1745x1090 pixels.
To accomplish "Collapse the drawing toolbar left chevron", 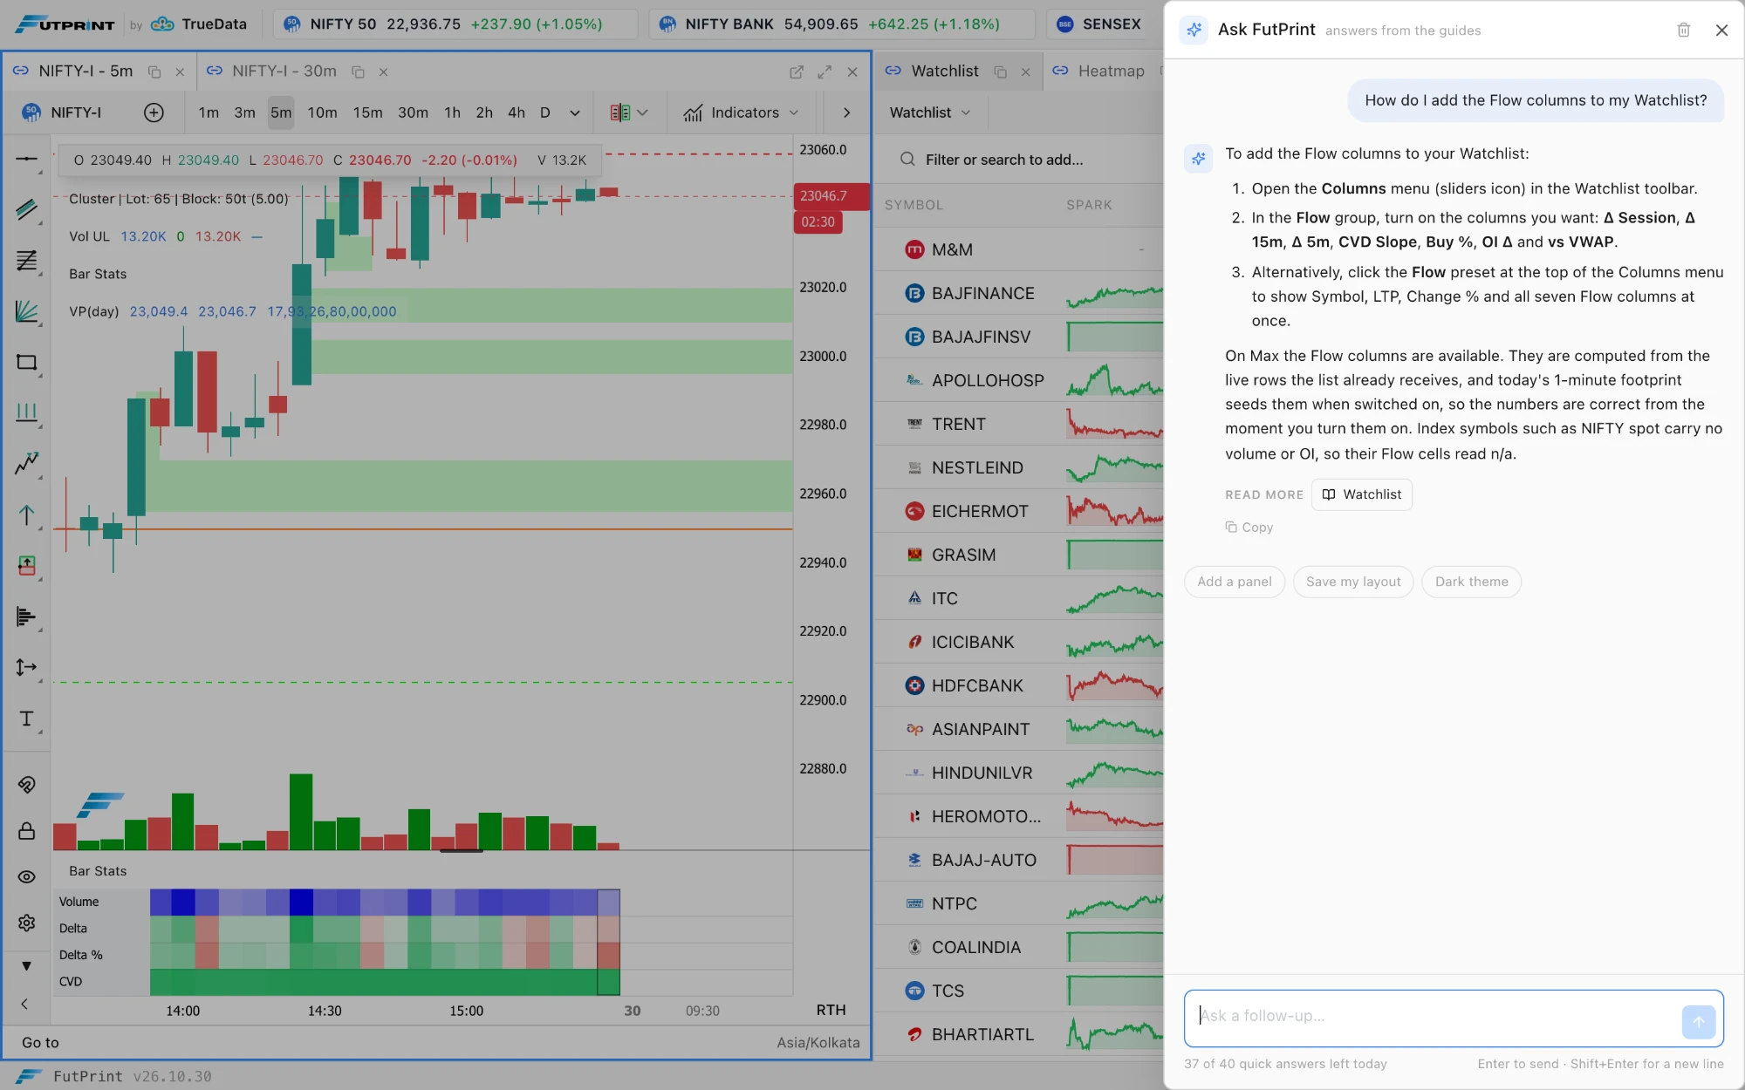I will click(x=24, y=1004).
